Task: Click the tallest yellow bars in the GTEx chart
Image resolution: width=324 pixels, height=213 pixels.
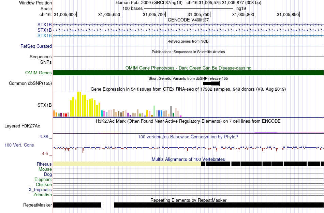Action: click(79, 104)
